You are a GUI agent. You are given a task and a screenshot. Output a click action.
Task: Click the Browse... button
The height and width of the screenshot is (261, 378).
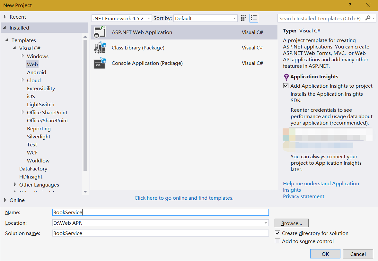click(292, 223)
